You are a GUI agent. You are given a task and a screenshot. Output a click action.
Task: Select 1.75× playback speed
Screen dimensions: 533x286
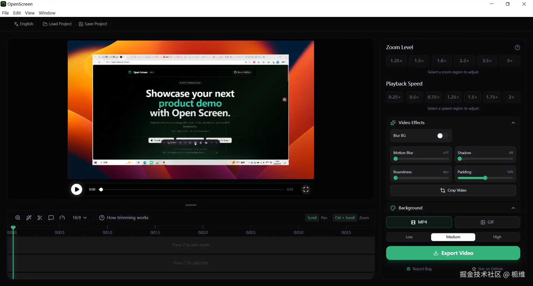click(x=492, y=97)
